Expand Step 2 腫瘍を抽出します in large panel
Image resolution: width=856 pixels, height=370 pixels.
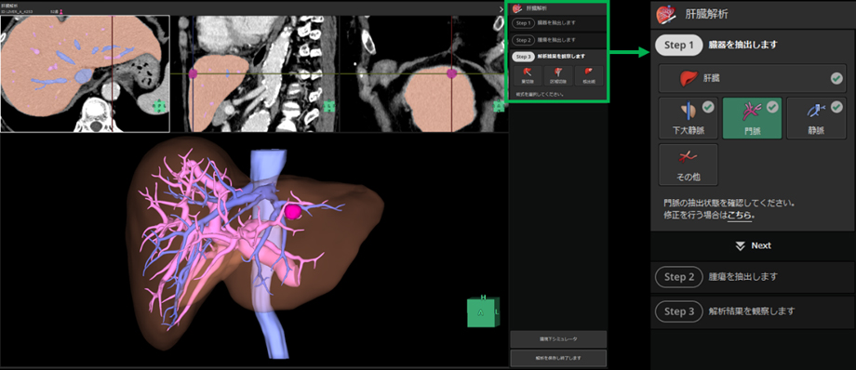(x=753, y=277)
